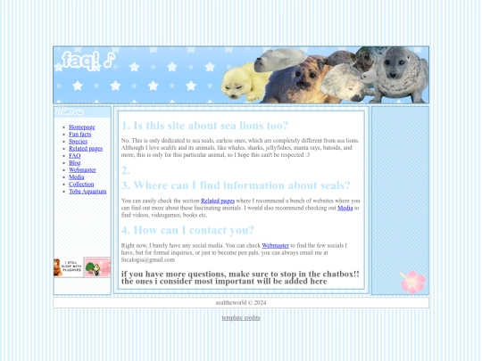Viewport: 482px width, 361px height.
Task: Click heading 'Where can I find information about seals?'
Action: click(x=236, y=185)
